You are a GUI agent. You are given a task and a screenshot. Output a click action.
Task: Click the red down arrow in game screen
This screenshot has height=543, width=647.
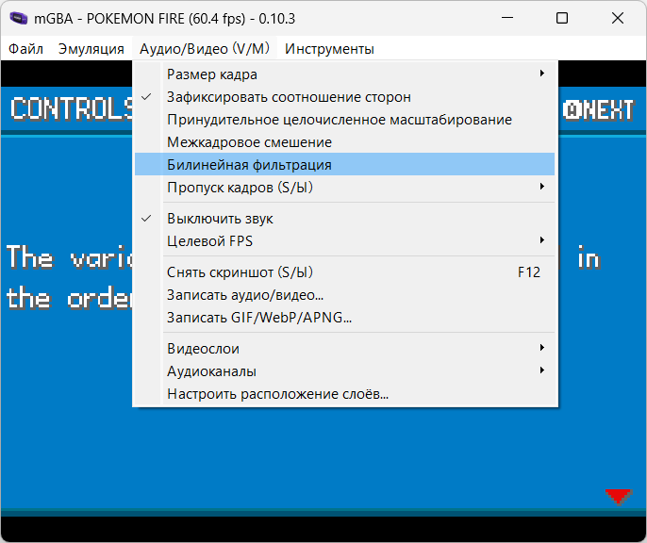click(x=618, y=497)
